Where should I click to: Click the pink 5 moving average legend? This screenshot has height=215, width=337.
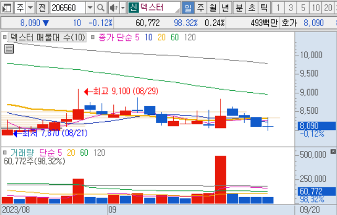[137, 37]
